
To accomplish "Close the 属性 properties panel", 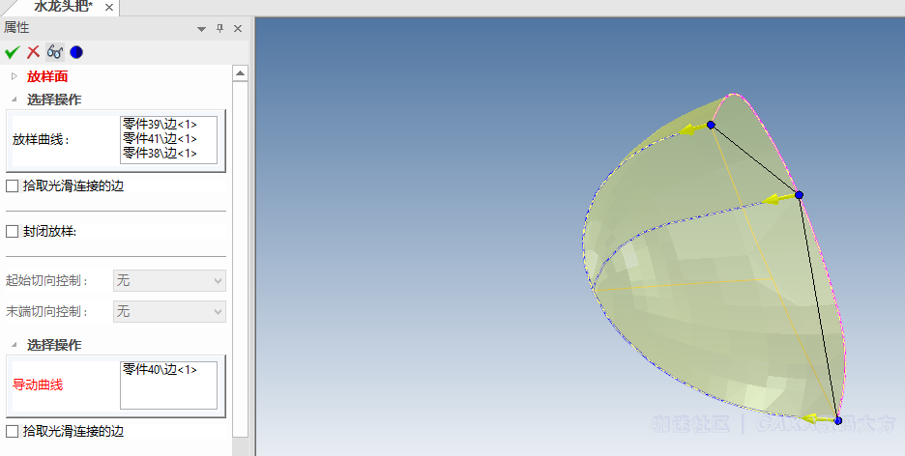I will pos(238,28).
